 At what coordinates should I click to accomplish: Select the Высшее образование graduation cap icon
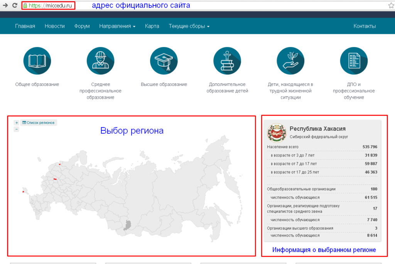click(x=164, y=61)
